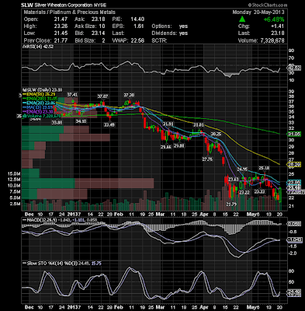The height and width of the screenshot is (311, 305).
Task: Select the yellow EMA(50) legend entry
Action: coord(40,94)
